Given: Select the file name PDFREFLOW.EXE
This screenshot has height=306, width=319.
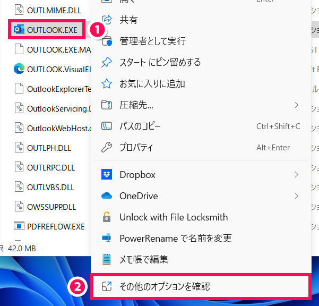Looking at the screenshot, I should 56,227.
